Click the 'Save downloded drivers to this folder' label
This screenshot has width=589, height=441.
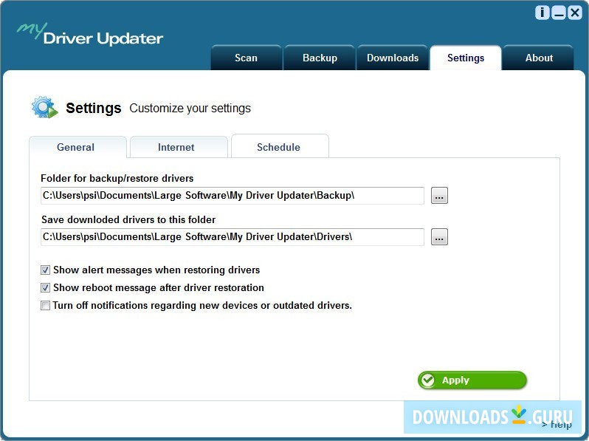(128, 219)
